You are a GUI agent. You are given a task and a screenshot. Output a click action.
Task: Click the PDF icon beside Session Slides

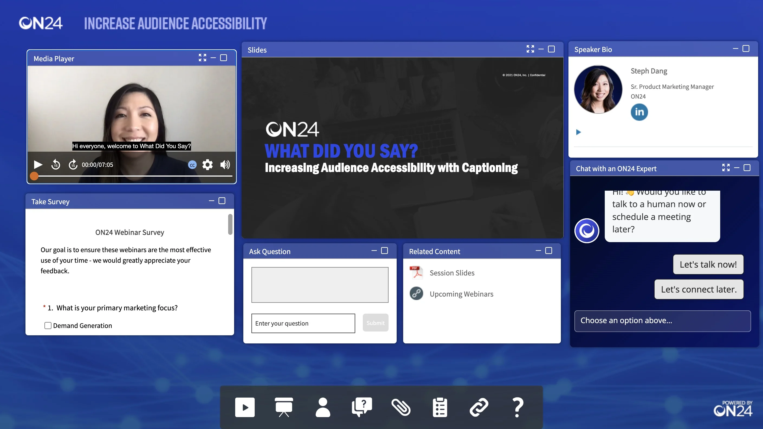(416, 272)
